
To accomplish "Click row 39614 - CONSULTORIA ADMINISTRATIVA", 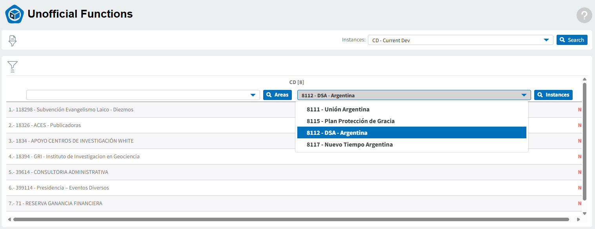I will point(294,172).
